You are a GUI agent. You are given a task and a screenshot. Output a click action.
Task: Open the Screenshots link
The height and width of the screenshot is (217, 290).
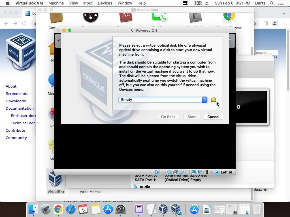click(17, 94)
